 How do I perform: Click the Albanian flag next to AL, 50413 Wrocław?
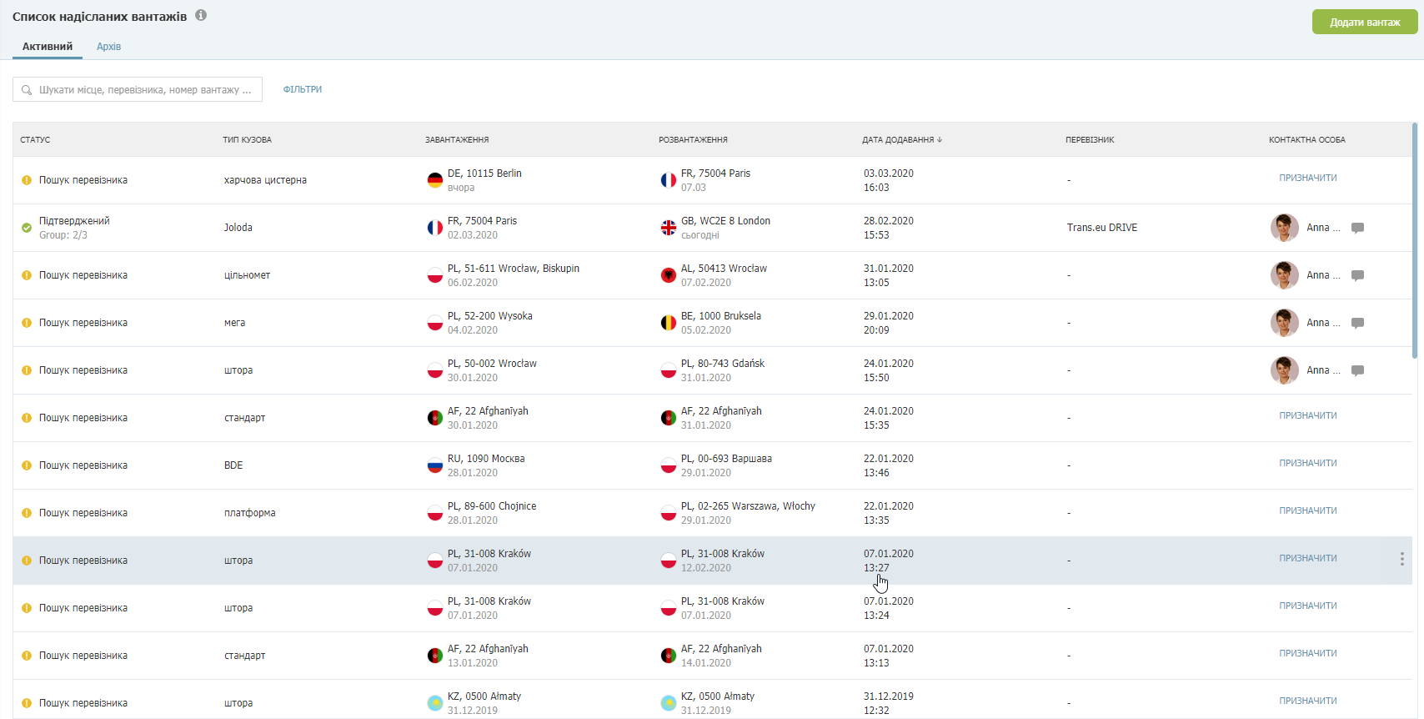pyautogui.click(x=669, y=275)
